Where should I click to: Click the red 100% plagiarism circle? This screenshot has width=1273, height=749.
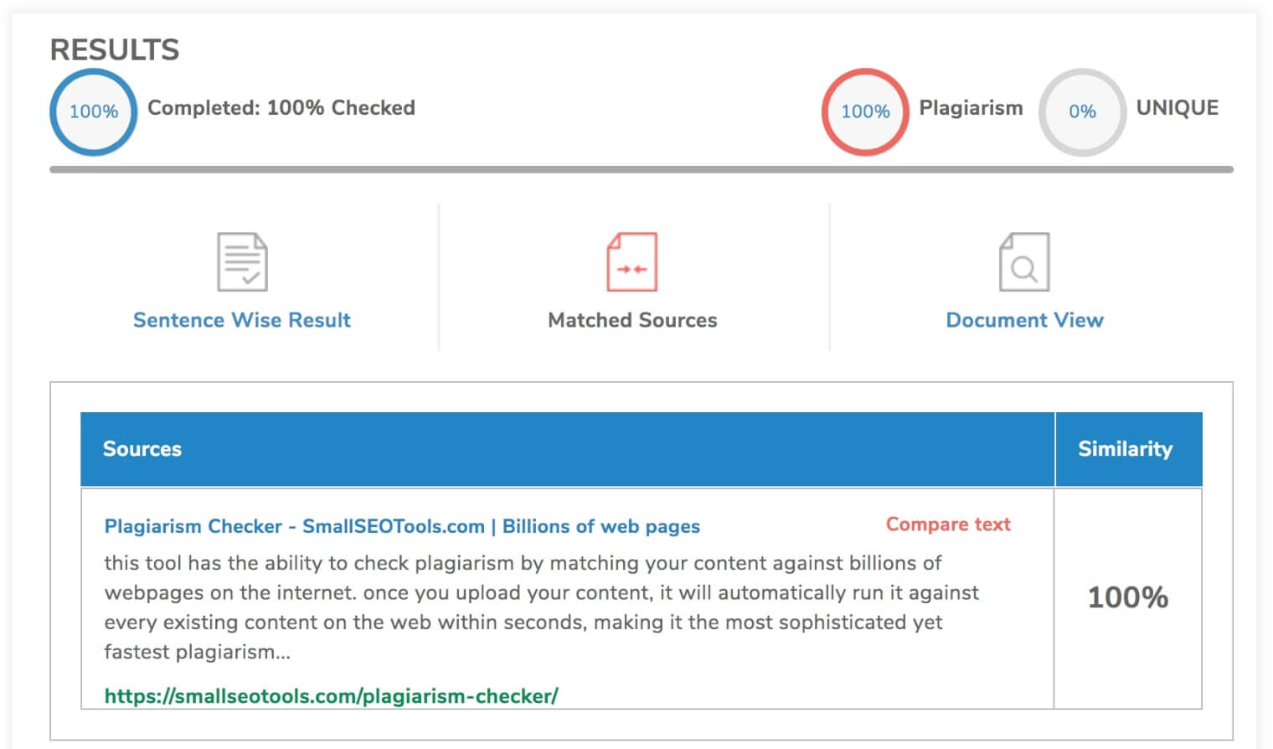tap(865, 111)
